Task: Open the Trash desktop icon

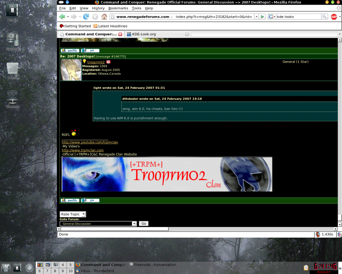Action: (12, 69)
